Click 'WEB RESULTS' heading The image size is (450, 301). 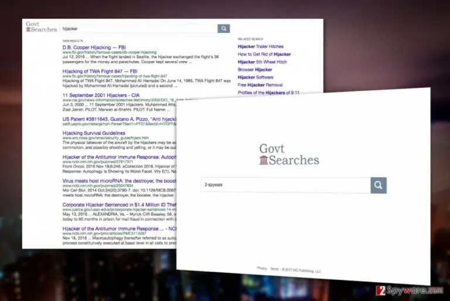pos(73,41)
